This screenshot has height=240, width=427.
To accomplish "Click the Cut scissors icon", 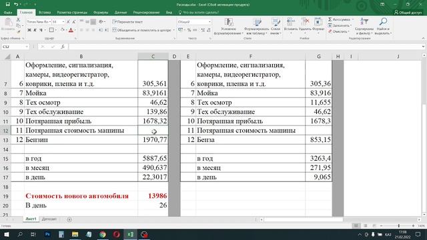I will pyautogui.click(x=18, y=20).
